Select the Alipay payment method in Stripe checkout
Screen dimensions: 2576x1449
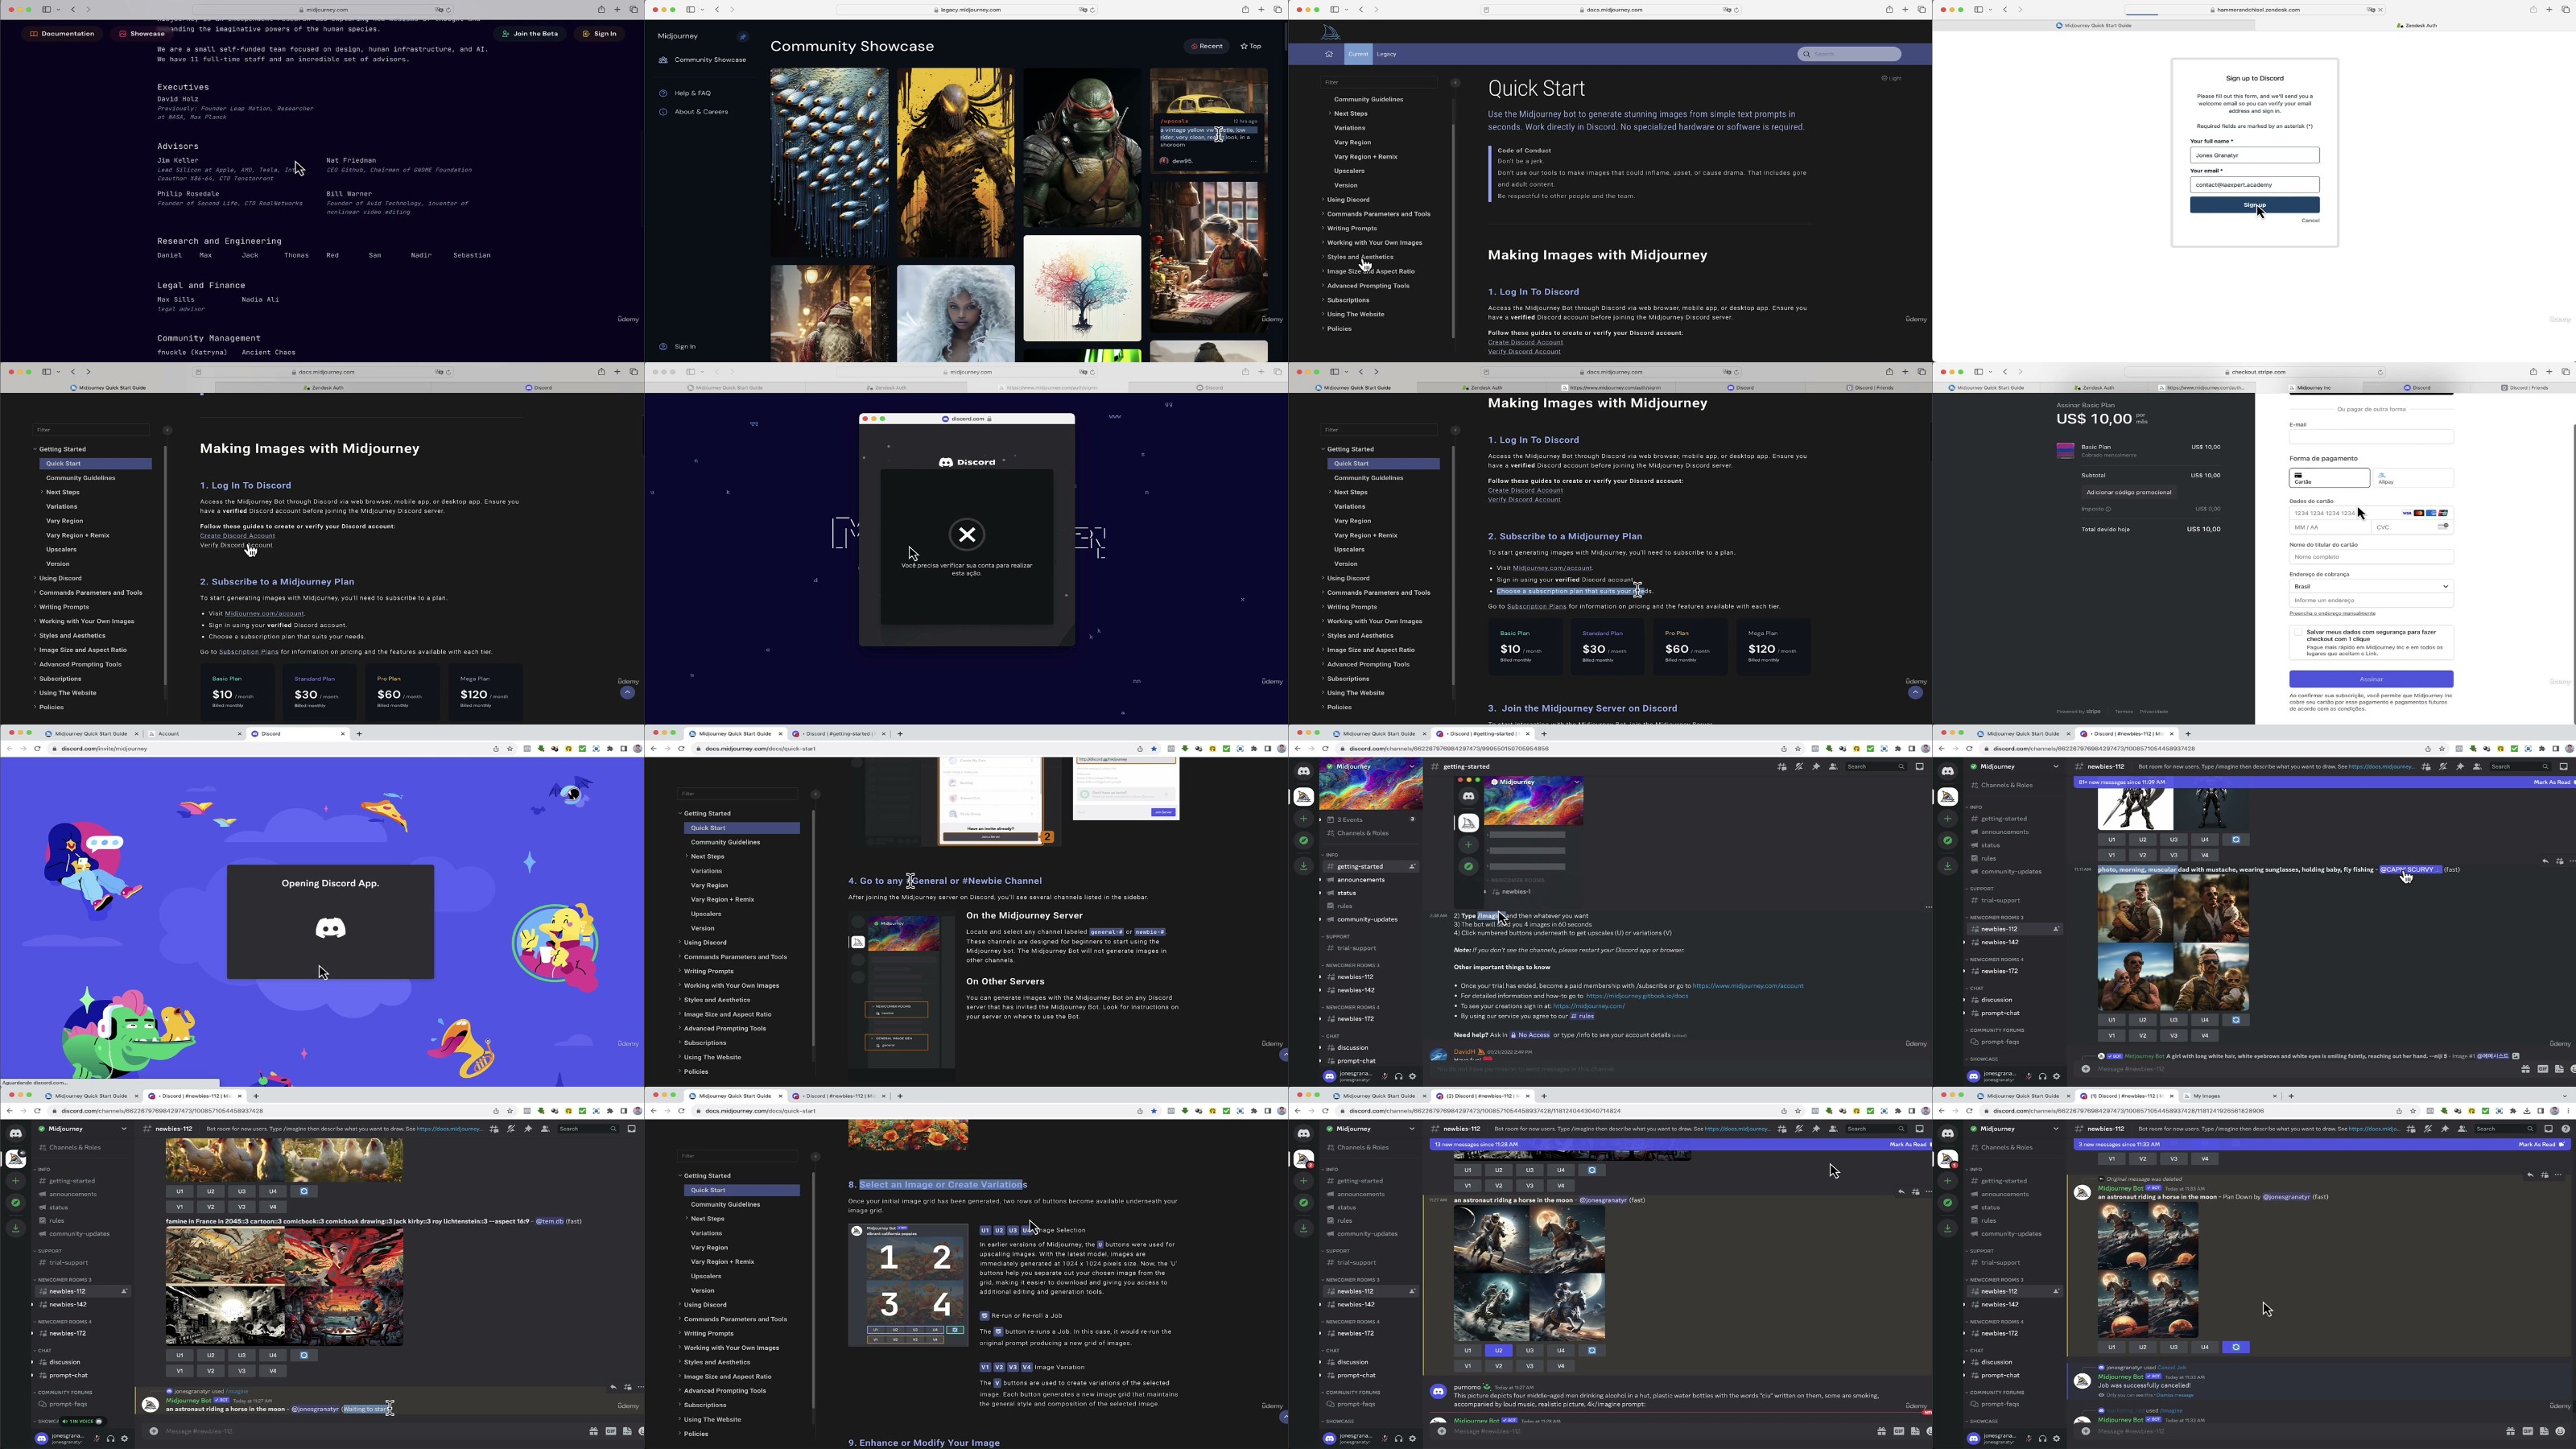pyautogui.click(x=2413, y=478)
